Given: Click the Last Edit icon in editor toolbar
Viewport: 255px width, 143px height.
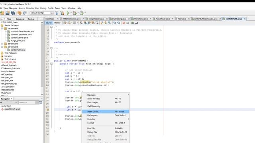Looking at the screenshot, I should pos(65,23).
